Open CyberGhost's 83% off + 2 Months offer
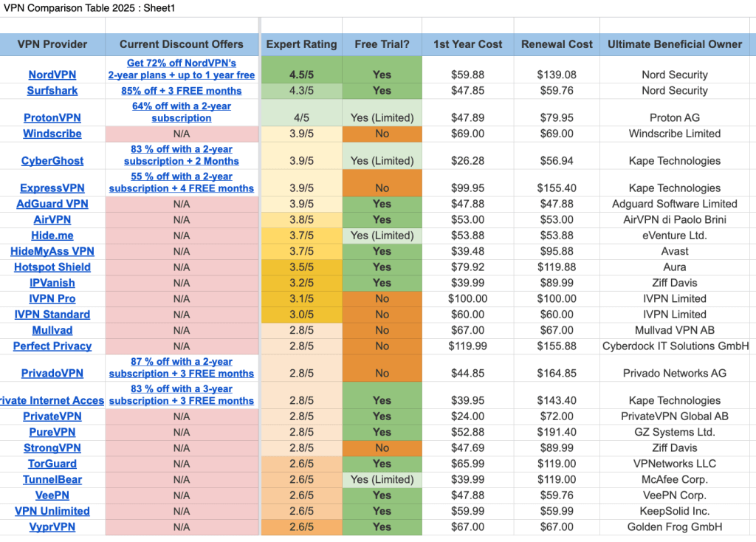The image size is (756, 542). (182, 155)
